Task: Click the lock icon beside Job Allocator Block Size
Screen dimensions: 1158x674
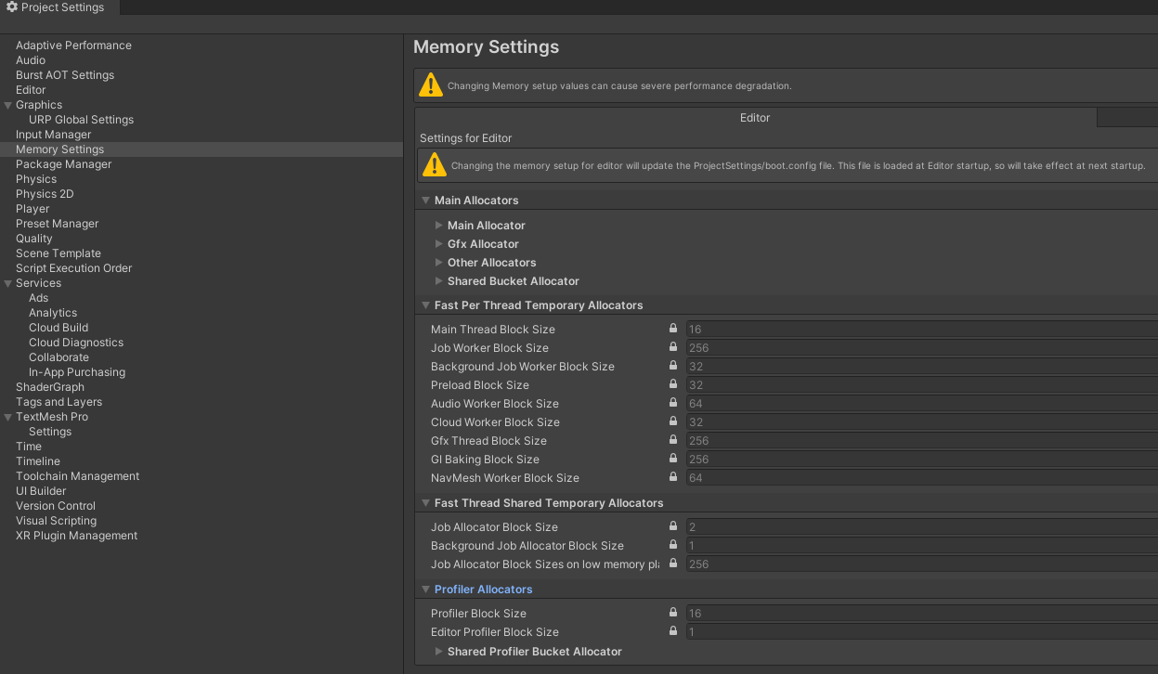Action: pyautogui.click(x=672, y=525)
